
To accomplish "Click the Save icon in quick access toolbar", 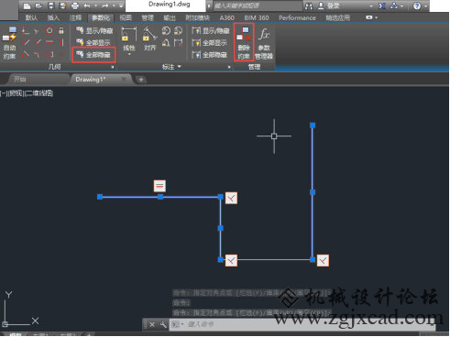I will coord(51,5).
